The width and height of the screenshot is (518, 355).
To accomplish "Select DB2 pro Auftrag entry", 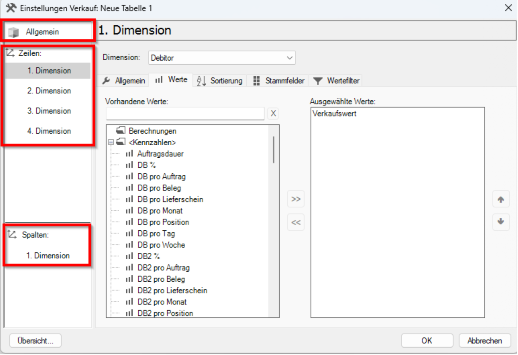I will 163,268.
